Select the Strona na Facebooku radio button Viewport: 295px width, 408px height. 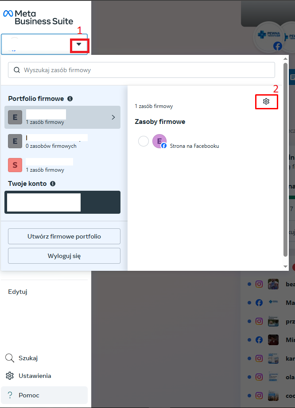point(144,141)
